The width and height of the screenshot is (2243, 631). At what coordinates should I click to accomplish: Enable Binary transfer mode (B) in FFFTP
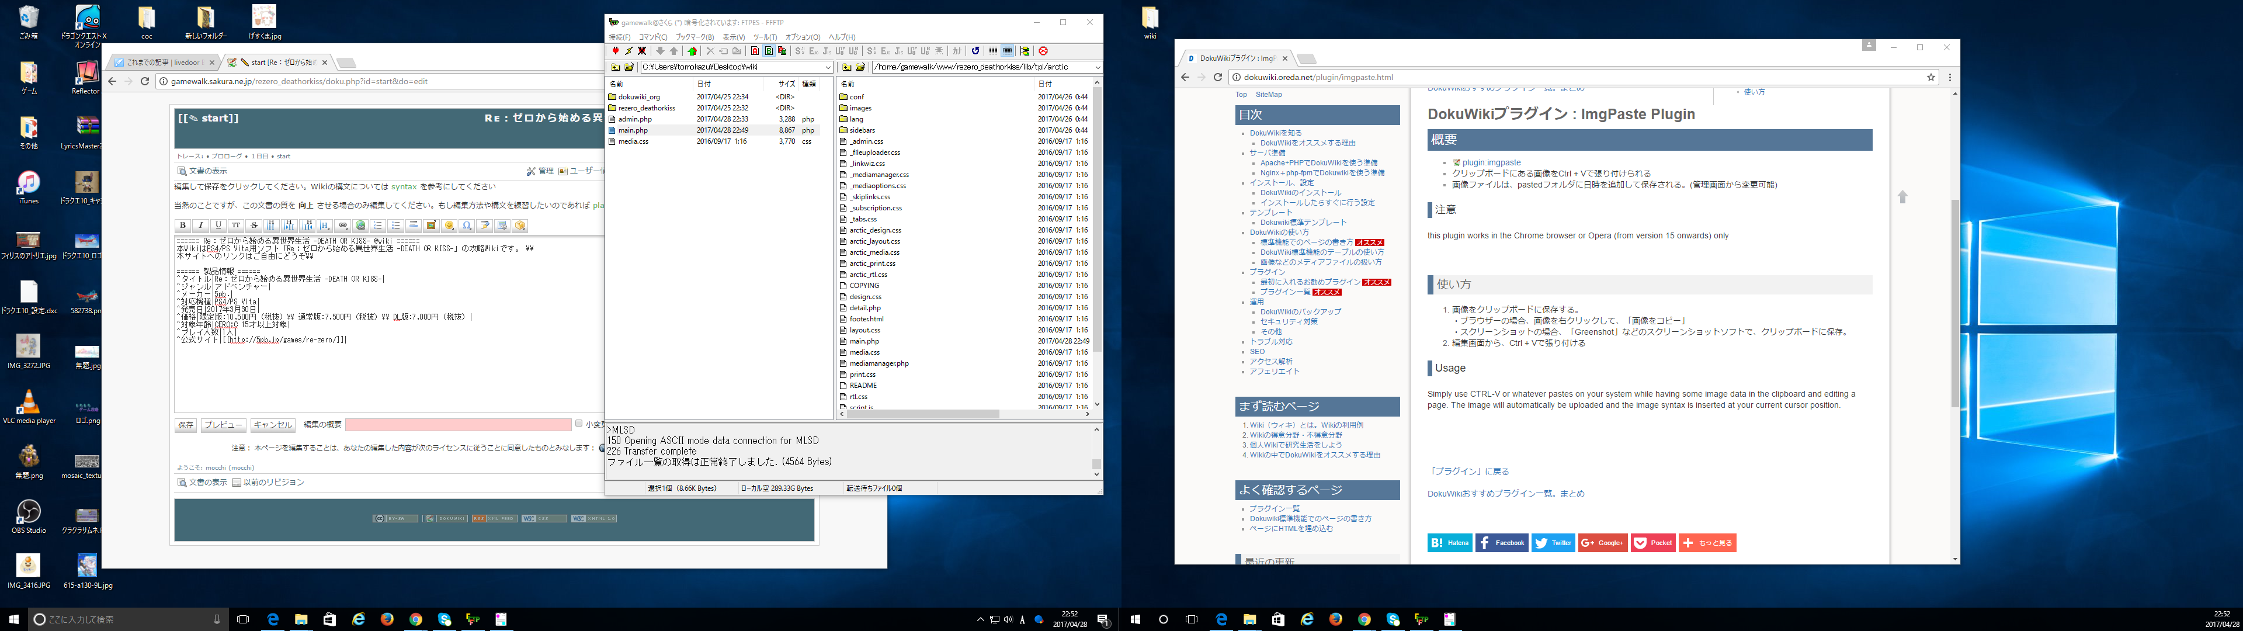769,51
